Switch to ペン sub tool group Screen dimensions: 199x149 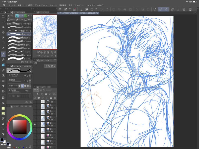[x=11, y=16]
